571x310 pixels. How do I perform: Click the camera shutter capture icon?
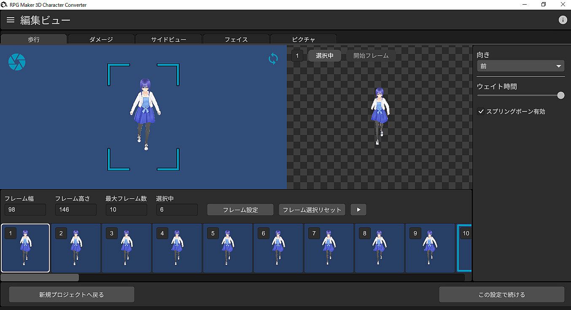tap(17, 62)
